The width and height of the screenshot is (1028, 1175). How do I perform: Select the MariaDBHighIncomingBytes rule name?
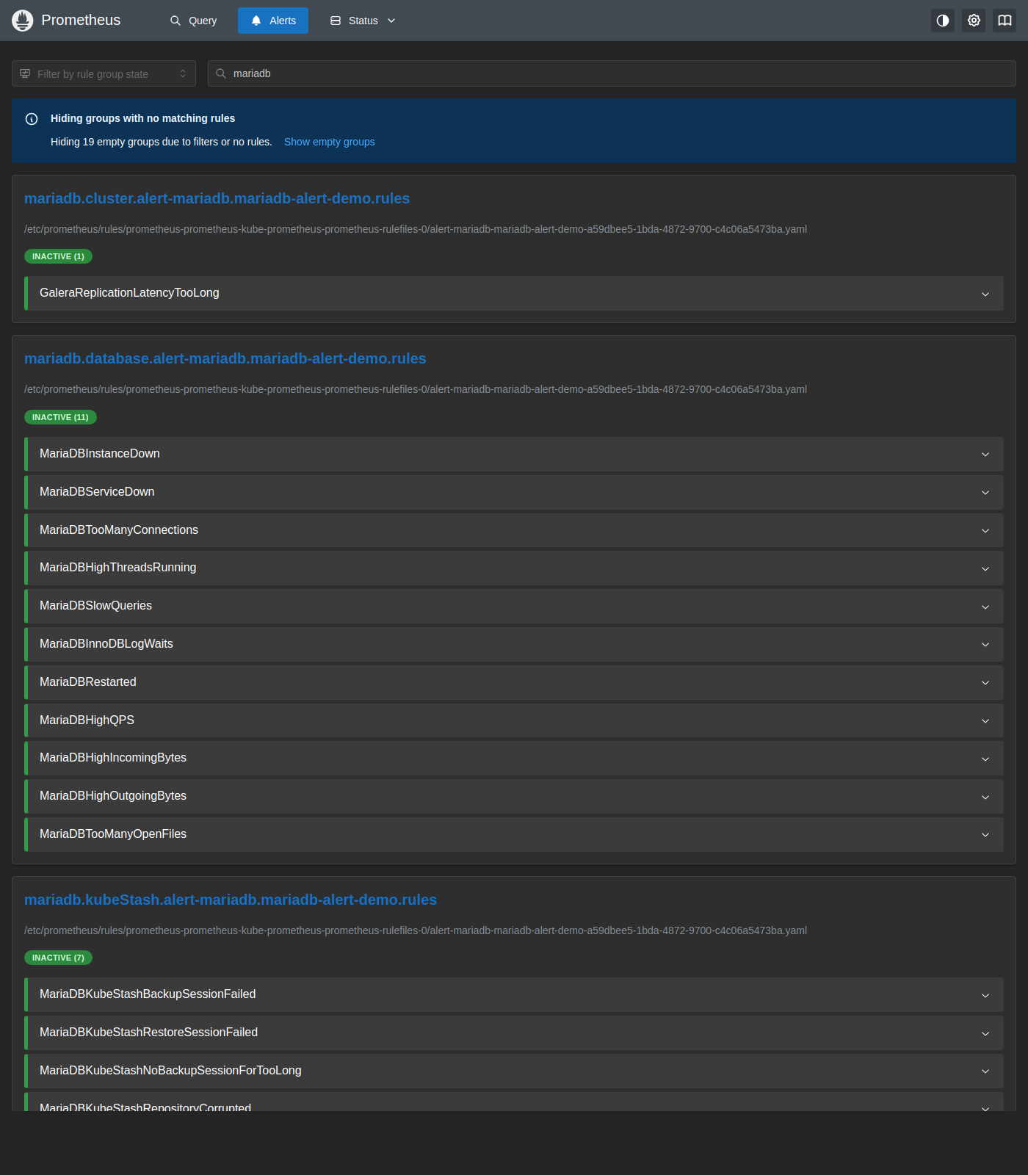tap(113, 757)
